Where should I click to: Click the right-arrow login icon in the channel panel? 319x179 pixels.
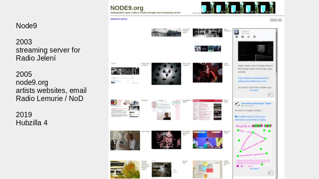tap(243, 37)
